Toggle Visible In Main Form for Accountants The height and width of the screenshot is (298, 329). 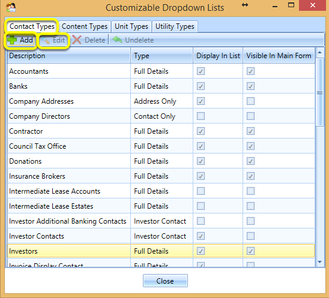[x=250, y=71]
